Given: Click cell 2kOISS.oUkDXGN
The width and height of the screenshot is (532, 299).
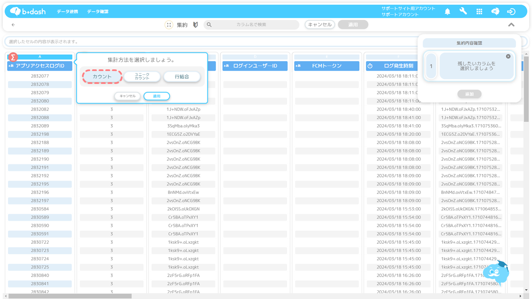Looking at the screenshot, I should pyautogui.click(x=183, y=209).
